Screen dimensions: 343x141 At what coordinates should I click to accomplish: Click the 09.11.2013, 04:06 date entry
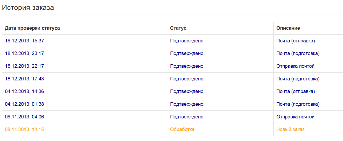click(x=24, y=117)
